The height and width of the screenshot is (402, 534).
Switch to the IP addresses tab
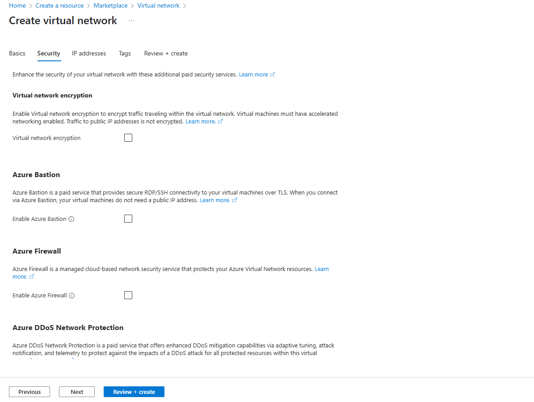(x=89, y=54)
